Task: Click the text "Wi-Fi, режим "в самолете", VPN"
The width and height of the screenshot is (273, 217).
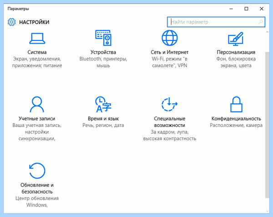Action: tap(170, 62)
